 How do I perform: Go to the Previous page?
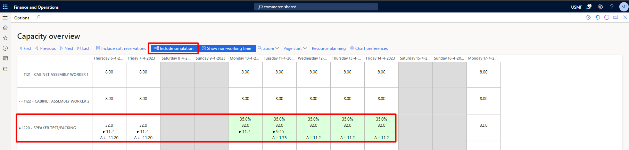(45, 48)
